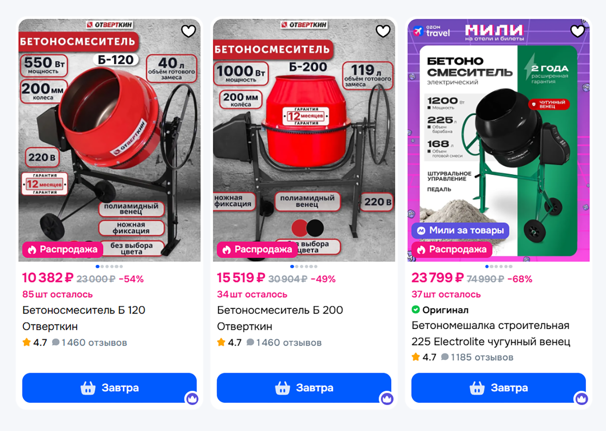606x431 pixels.
Task: Click green Оригинал checkmark icon
Action: [416, 310]
